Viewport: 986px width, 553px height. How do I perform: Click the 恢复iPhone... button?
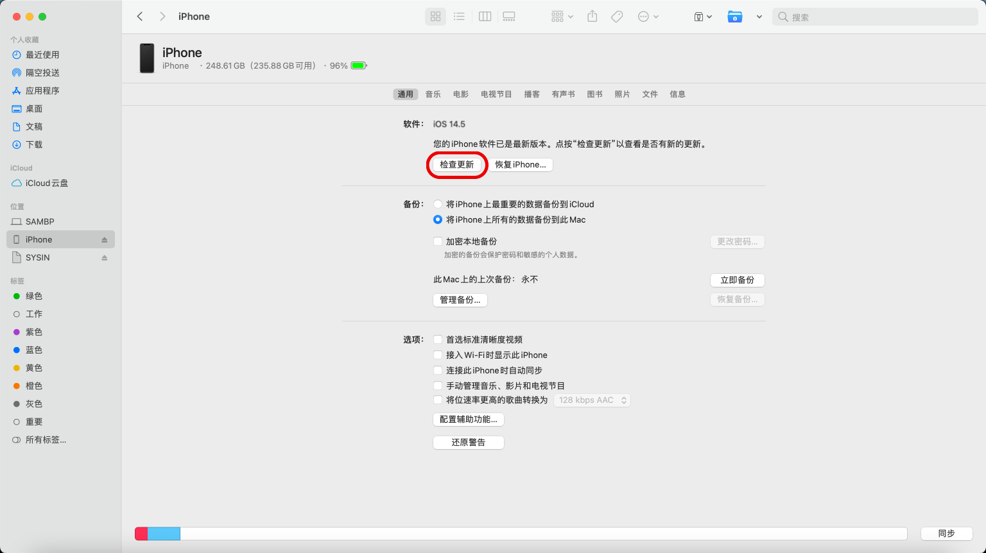tap(521, 165)
